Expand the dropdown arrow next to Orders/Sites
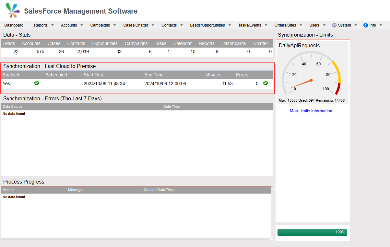 click(x=301, y=25)
